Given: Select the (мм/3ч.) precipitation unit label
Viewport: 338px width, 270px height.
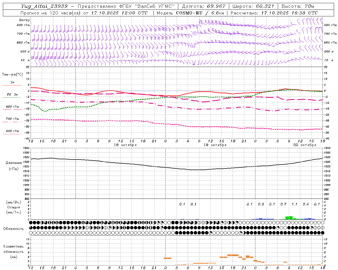Looking at the screenshot, I should coord(13,202).
